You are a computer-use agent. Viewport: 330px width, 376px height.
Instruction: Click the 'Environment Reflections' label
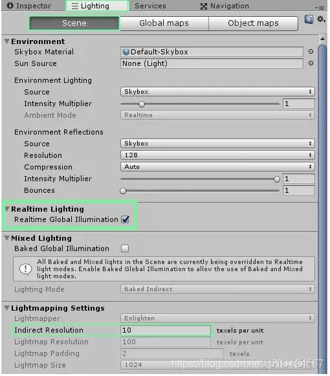[x=59, y=132]
